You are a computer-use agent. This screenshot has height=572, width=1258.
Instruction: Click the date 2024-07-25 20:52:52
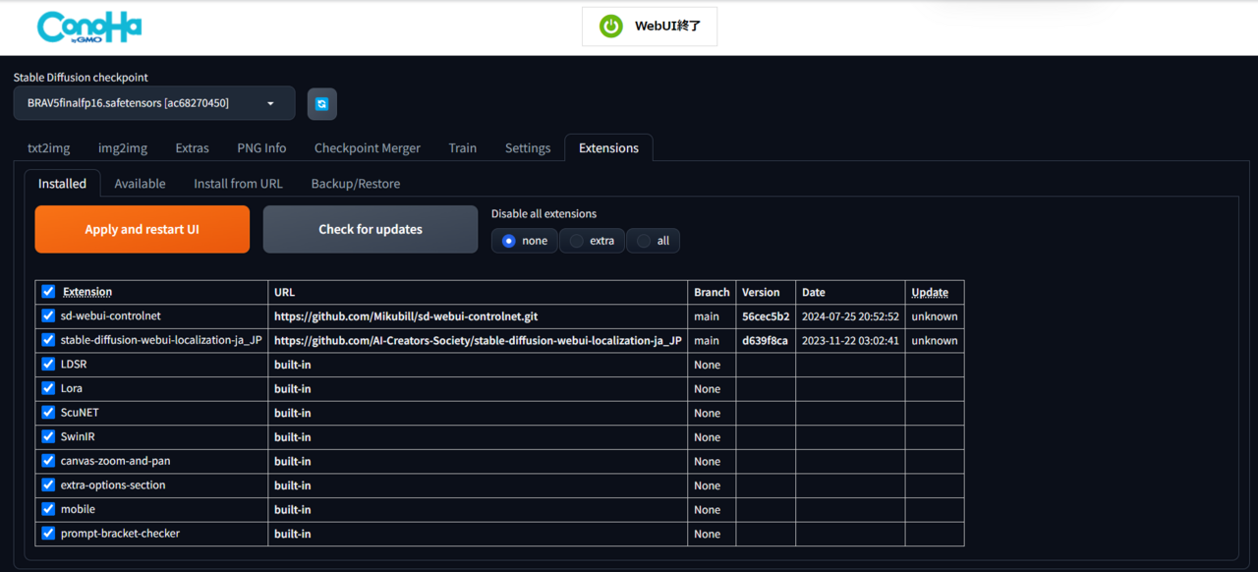coord(850,316)
